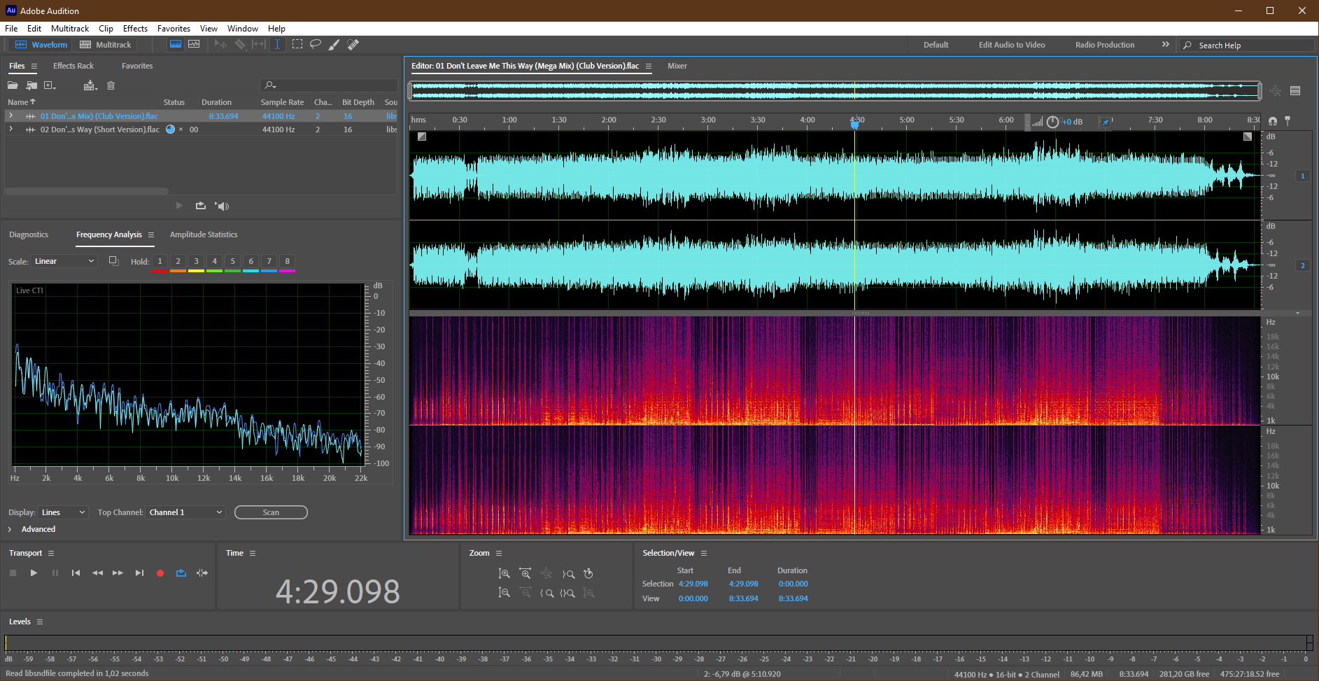
Task: Click the overview navigator bar above timeline
Action: pyautogui.click(x=835, y=90)
